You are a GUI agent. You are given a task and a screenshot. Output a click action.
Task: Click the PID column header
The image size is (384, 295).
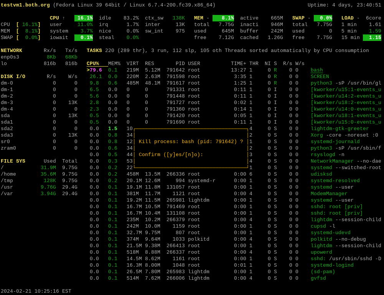pyautogui.click(x=180, y=64)
